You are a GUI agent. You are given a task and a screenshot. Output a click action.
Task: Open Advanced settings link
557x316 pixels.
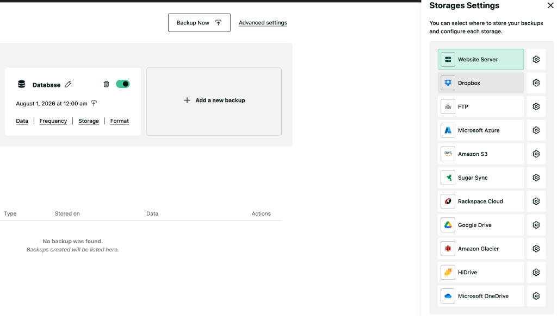click(x=263, y=23)
